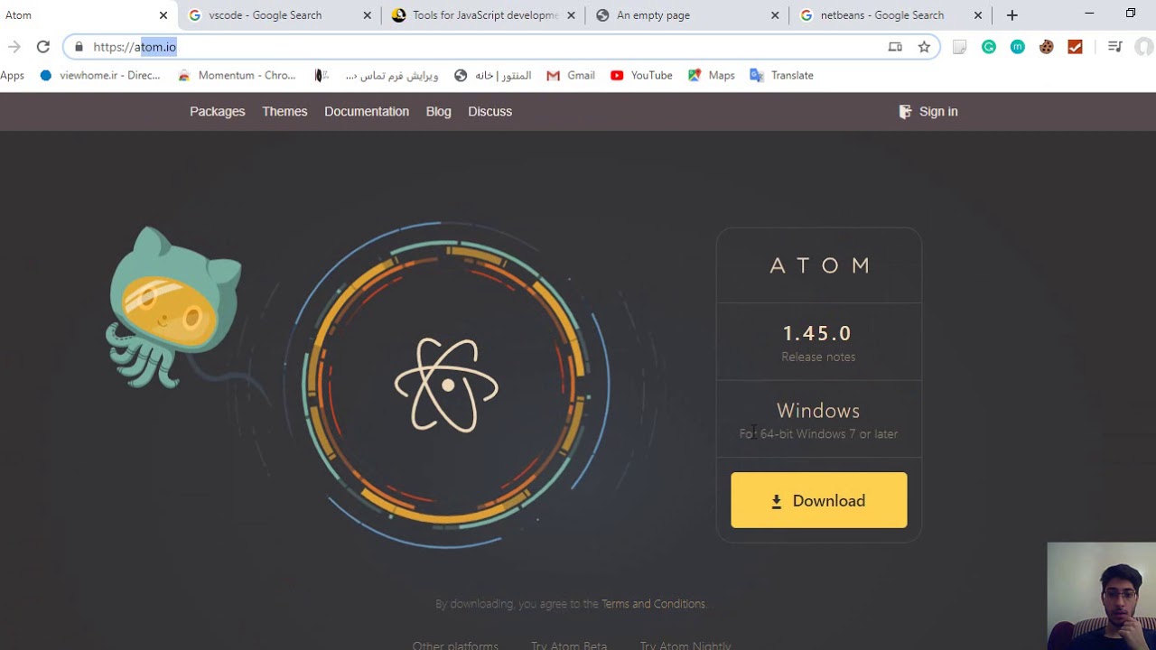1156x650 pixels.
Task: Switch to Tools for JavaScript development tab
Action: pos(483,15)
